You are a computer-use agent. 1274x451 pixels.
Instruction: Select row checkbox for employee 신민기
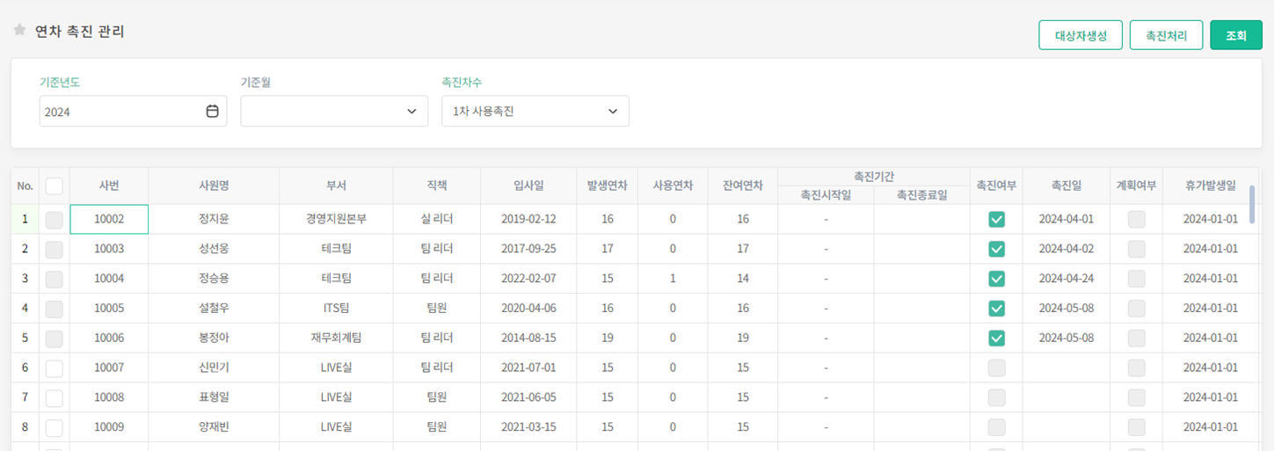(55, 367)
